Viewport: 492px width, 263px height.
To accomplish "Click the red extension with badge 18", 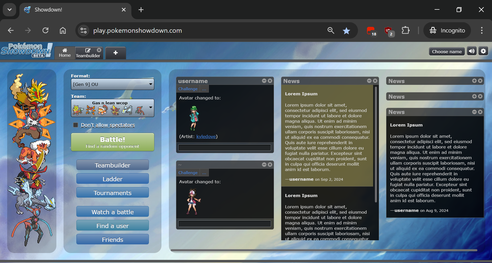I will pyautogui.click(x=371, y=31).
